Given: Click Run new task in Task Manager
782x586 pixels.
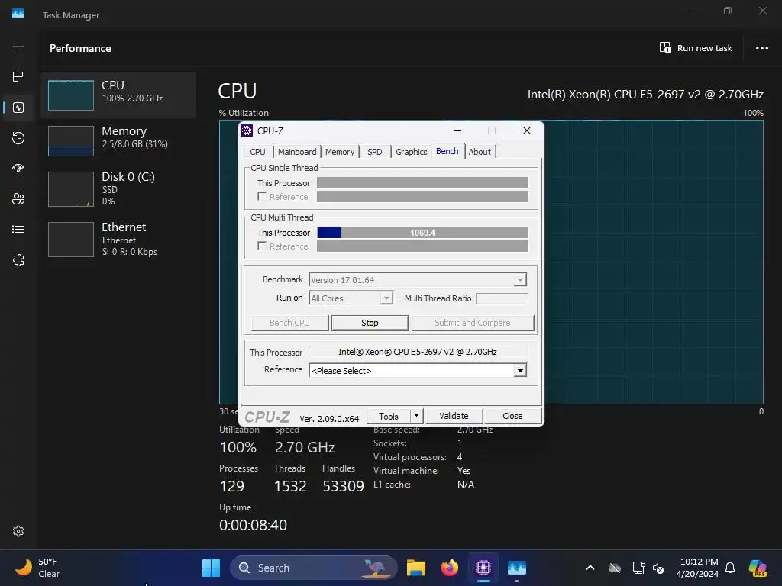Looking at the screenshot, I should [x=696, y=48].
